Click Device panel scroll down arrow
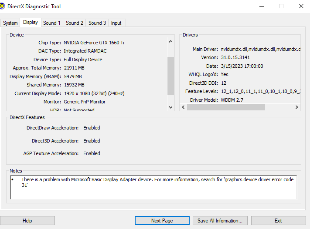The image size is (310, 229). (x=170, y=107)
